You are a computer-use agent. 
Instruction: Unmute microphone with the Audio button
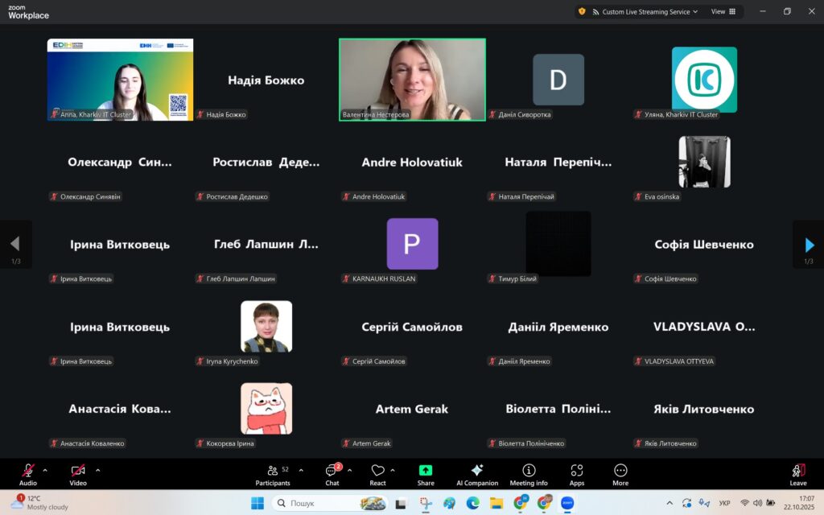coord(28,473)
